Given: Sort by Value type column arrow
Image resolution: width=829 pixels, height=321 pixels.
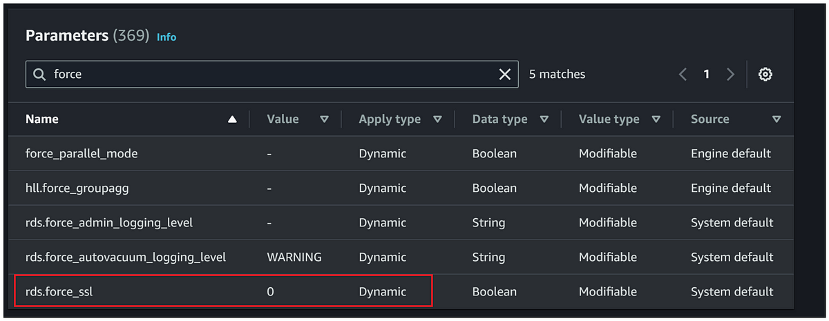Looking at the screenshot, I should tap(656, 119).
